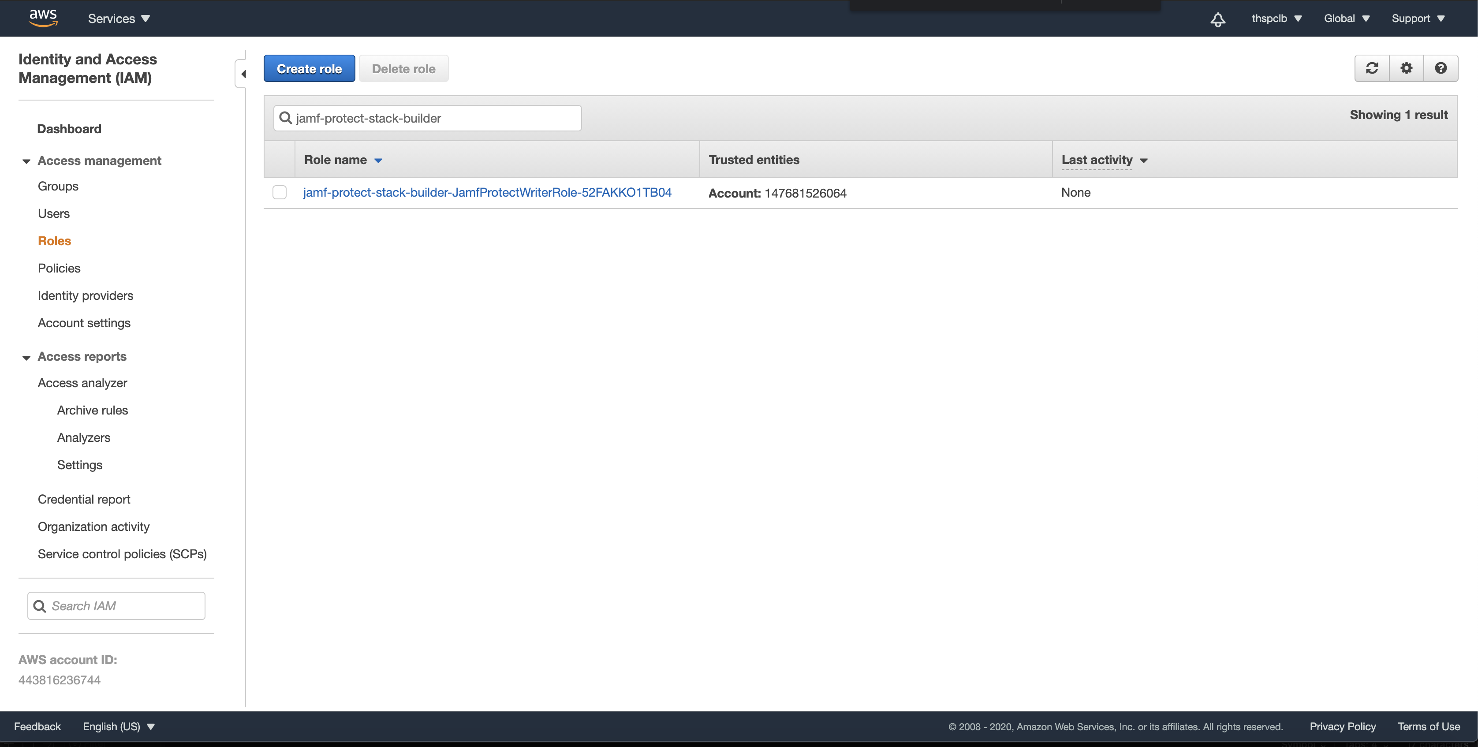This screenshot has height=747, width=1478.
Task: Collapse the Access management section
Action: click(x=26, y=161)
